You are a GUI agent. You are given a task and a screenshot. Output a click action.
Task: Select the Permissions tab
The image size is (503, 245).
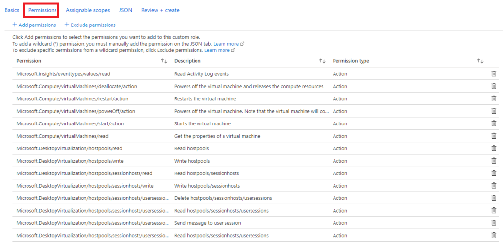click(x=42, y=10)
